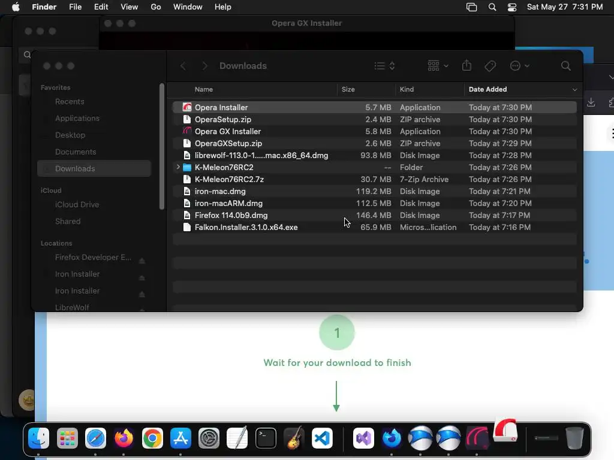614x460 pixels.
Task: Select the librewolf dmg file
Action: pos(374,155)
